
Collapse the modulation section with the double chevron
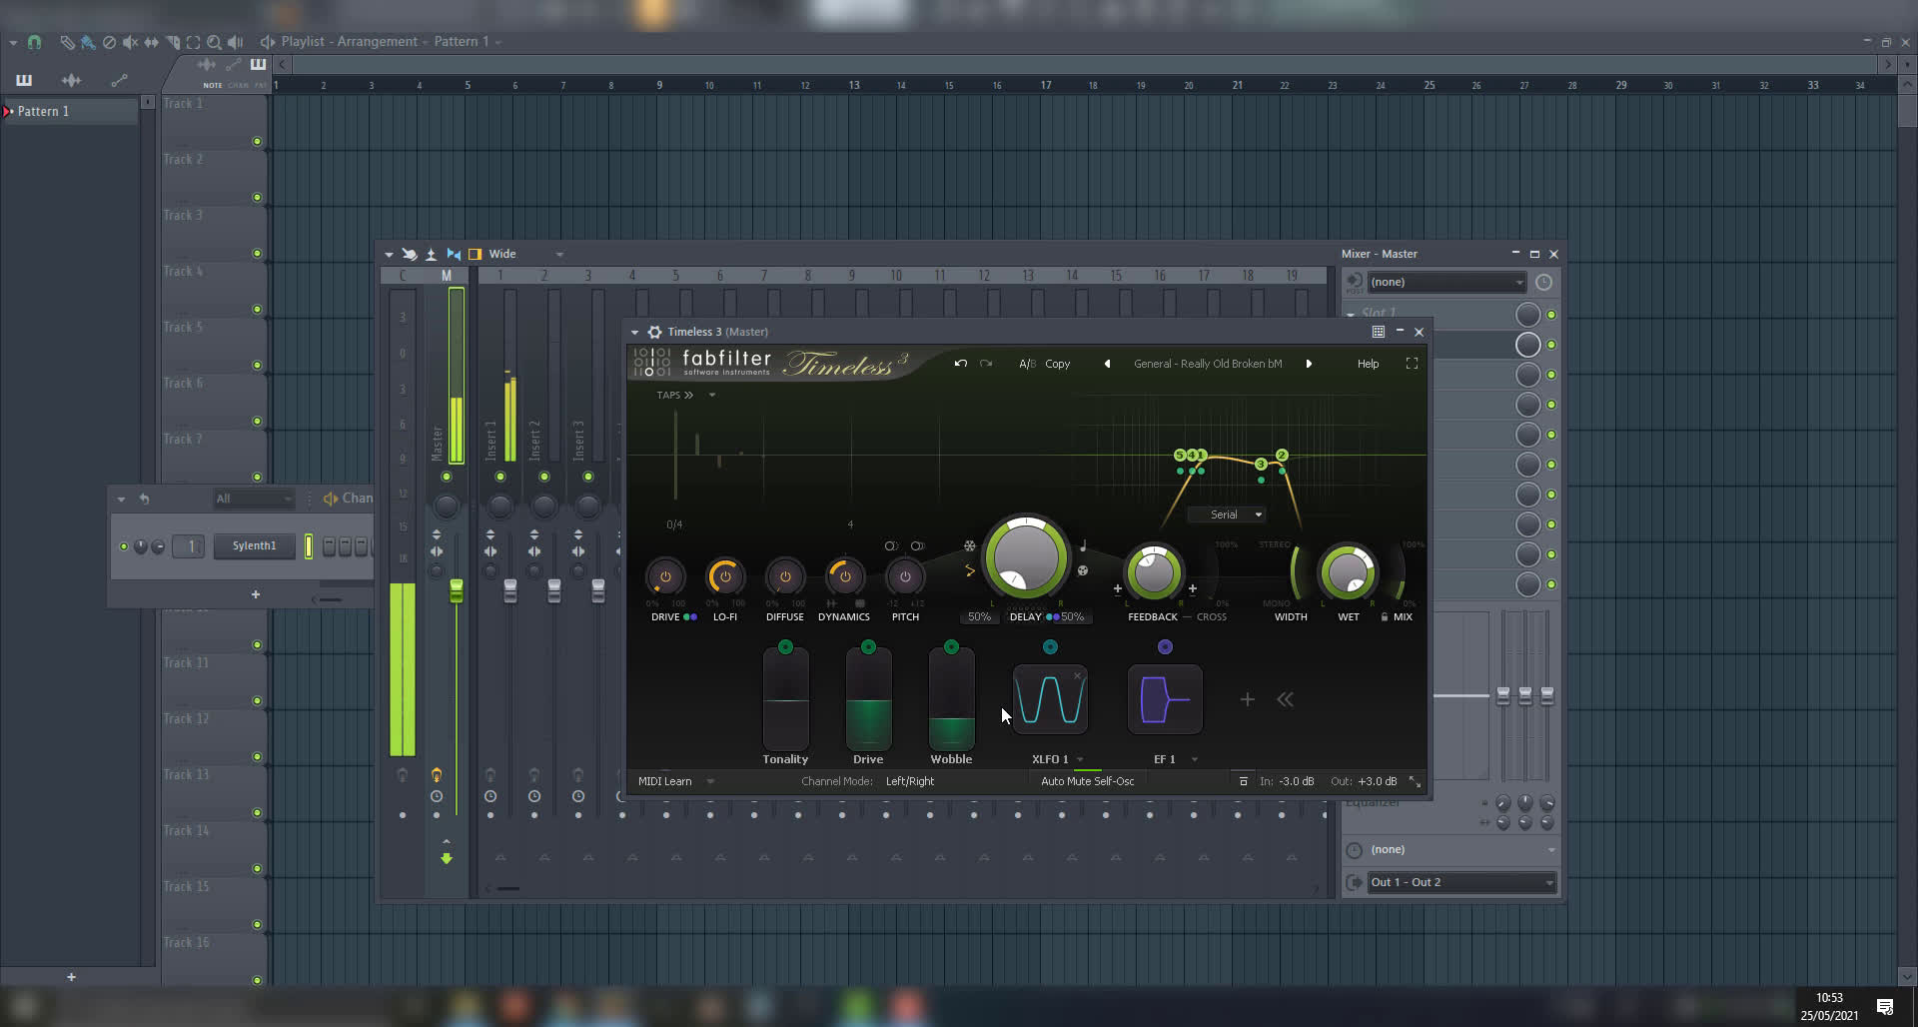pos(1286,699)
